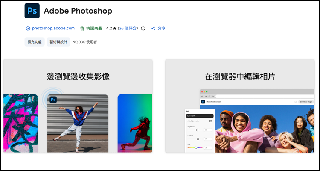This screenshot has height=171, width=320.
Task: Click the preview browser address bar
Action: 265,96
